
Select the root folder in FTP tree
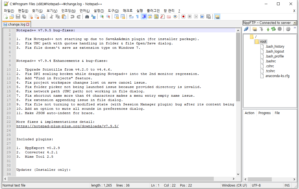click(263, 42)
